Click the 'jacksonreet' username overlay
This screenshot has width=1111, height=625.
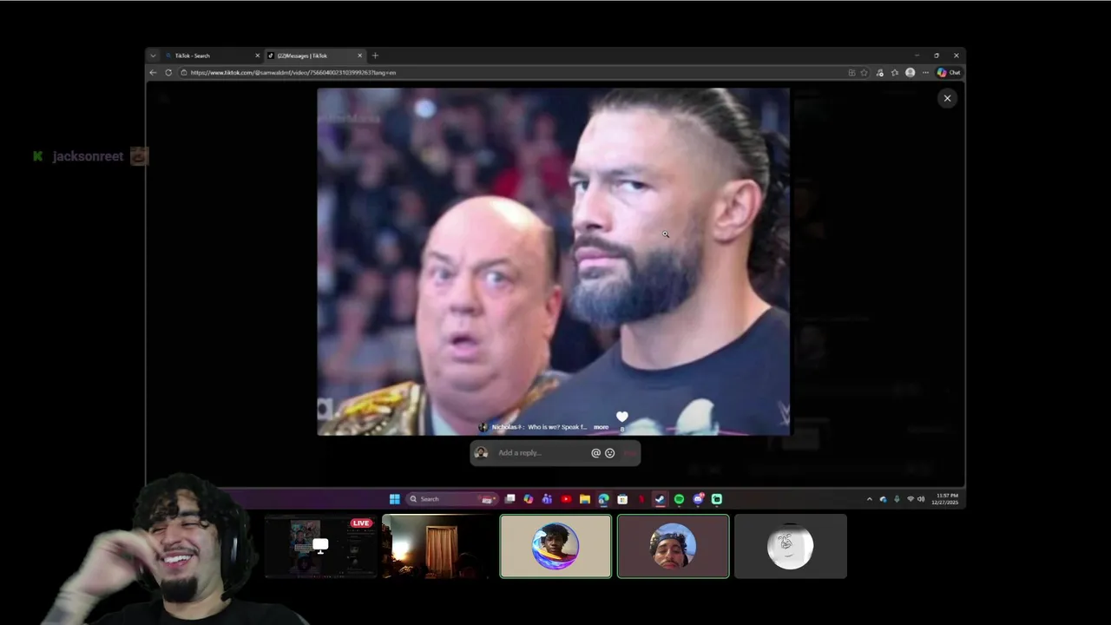point(88,156)
